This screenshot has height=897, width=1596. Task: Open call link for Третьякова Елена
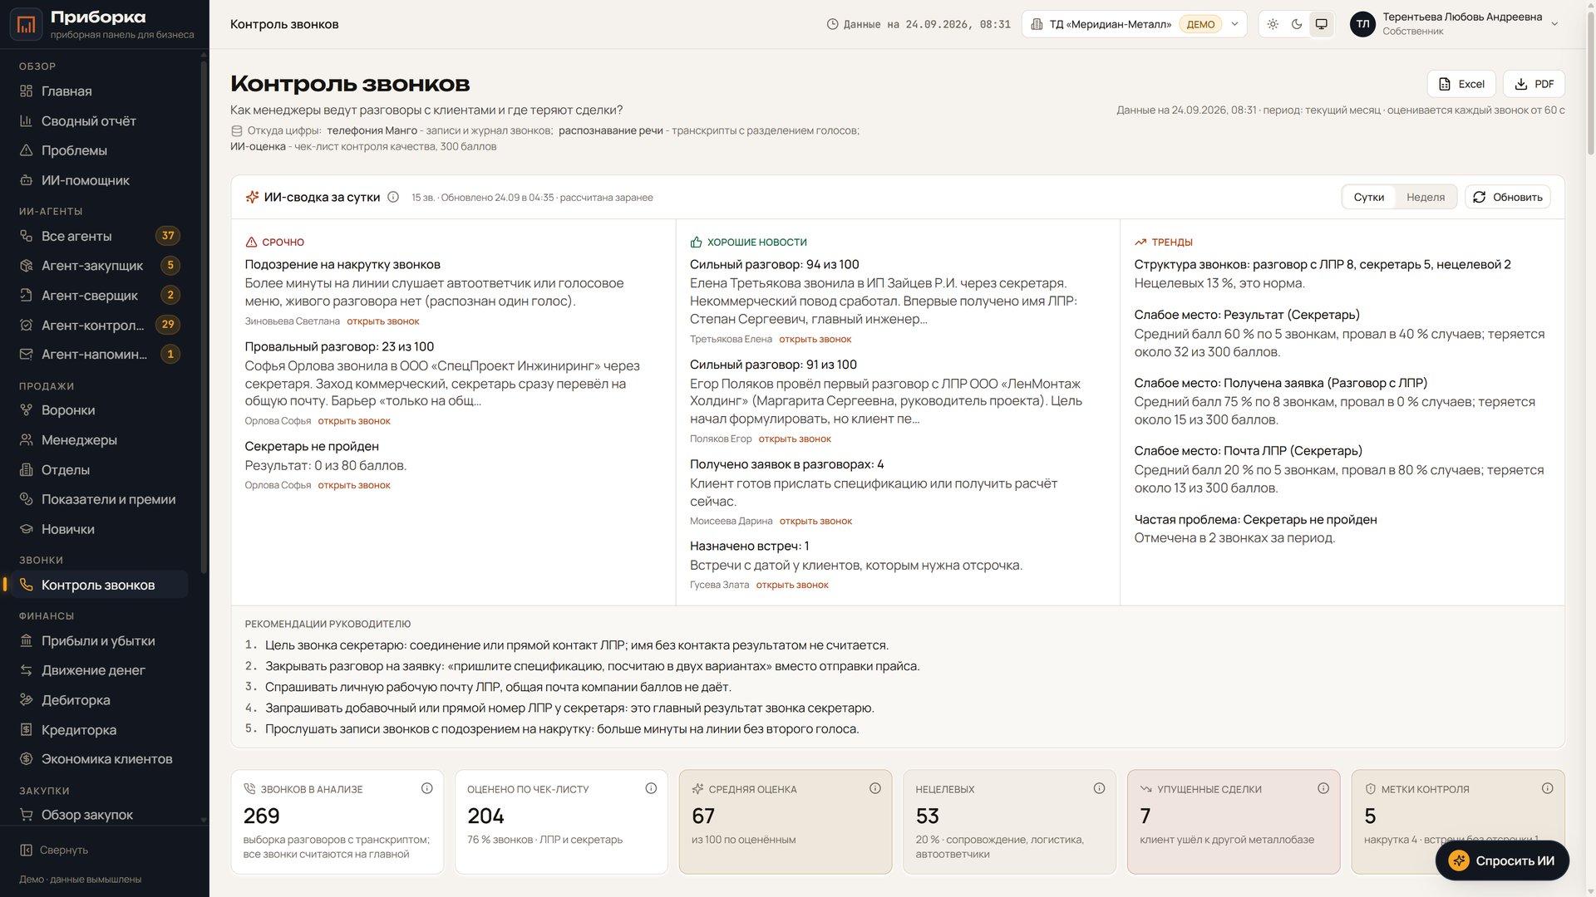(815, 339)
